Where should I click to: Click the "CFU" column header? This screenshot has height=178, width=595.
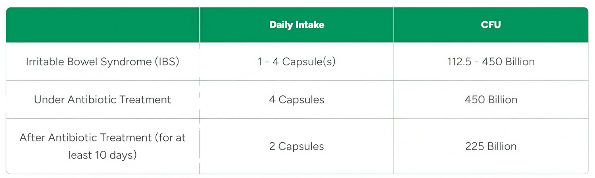click(491, 25)
